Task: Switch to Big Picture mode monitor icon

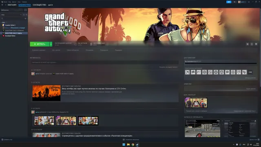Action: tap(249, 2)
